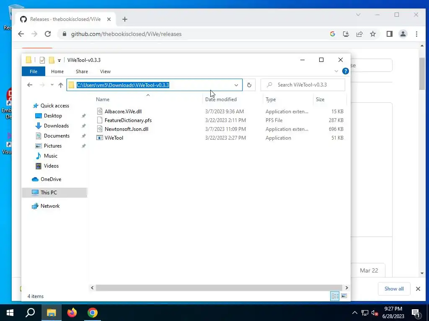Click the New folder quick access toolbar icon
This screenshot has width=429, height=321.
[52, 60]
